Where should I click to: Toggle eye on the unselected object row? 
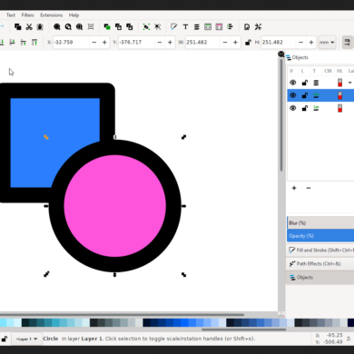pos(293,108)
